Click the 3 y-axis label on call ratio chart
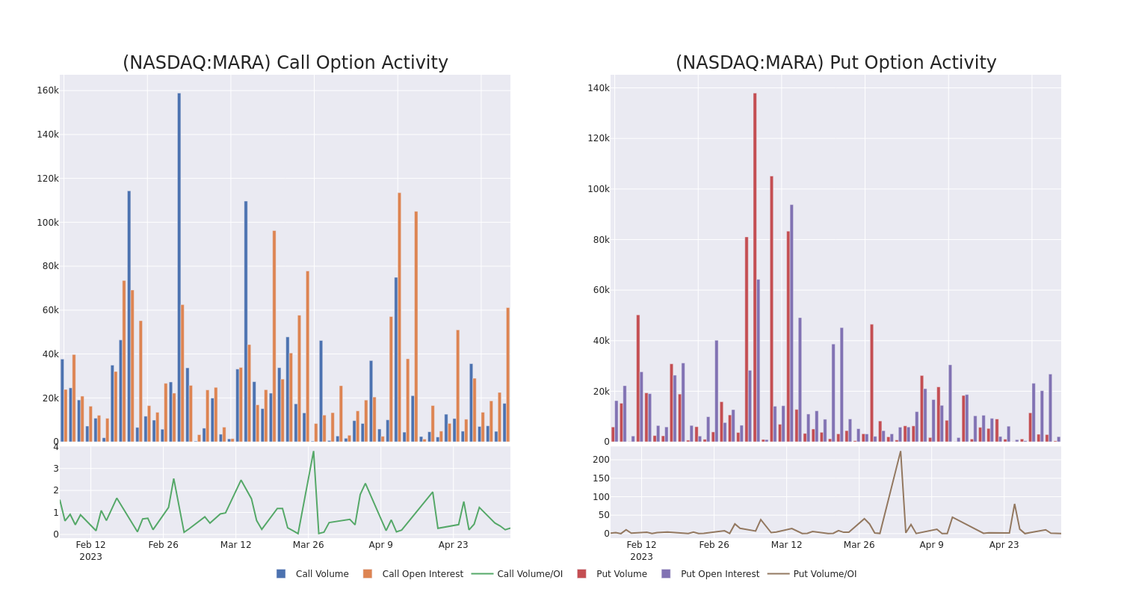Screen dimensions: 1121x598 click(55, 469)
